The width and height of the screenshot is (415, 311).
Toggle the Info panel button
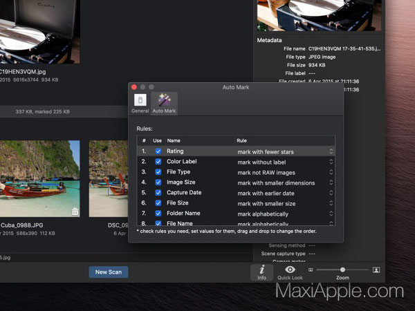(x=261, y=272)
